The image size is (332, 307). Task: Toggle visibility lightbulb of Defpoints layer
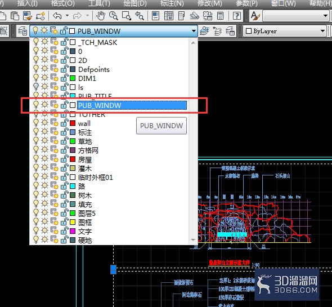click(x=36, y=69)
